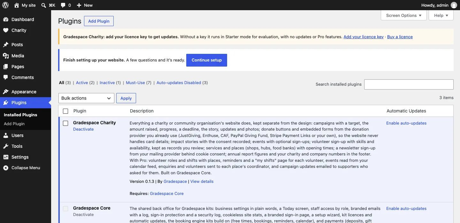Go to the Tools menu
The height and width of the screenshot is (223, 460).
pyautogui.click(x=26, y=146)
